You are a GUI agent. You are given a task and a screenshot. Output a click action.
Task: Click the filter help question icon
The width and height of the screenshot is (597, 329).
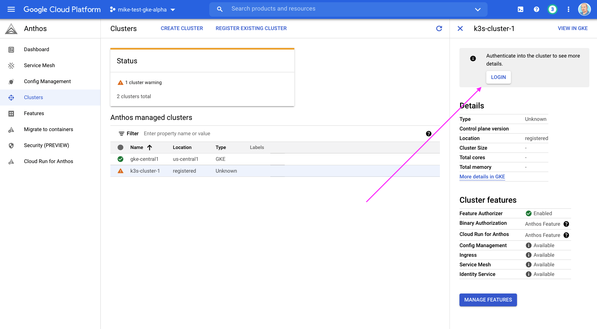tap(429, 134)
